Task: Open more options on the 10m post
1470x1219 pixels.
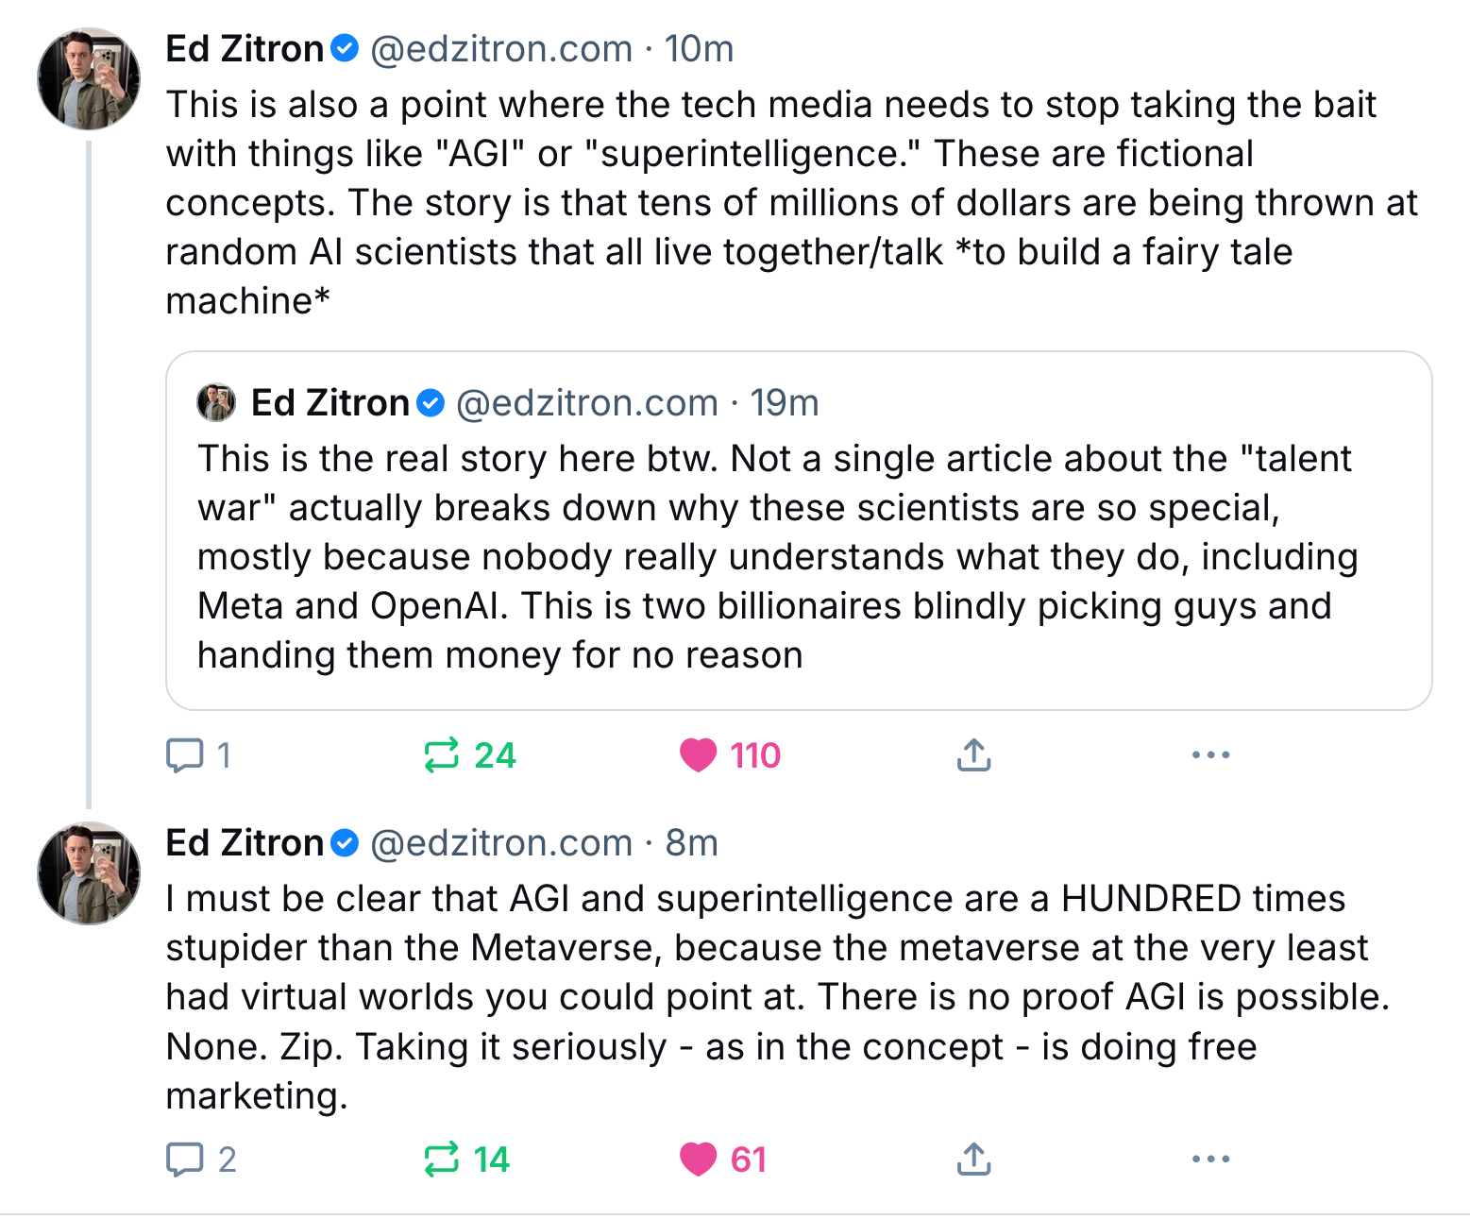Action: tap(1210, 755)
